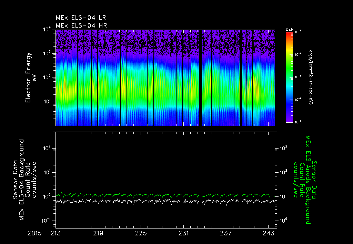Click the white background count rate trace
Image resolution: width=353 pixels, height=244 pixels.
pyautogui.click(x=165, y=202)
